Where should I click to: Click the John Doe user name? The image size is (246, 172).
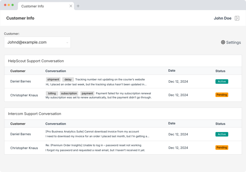(x=222, y=18)
